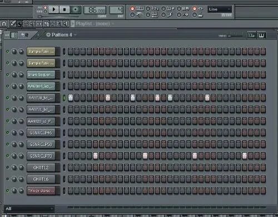Open the GHAT16 channel button

coord(41,179)
